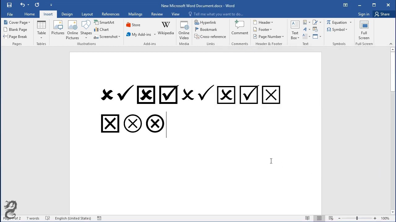The height and width of the screenshot is (222, 396).
Task: Share the document
Action: click(x=382, y=14)
